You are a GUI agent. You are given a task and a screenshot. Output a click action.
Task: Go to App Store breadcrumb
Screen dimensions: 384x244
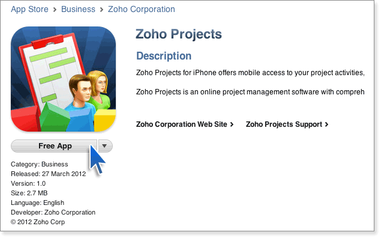point(30,10)
